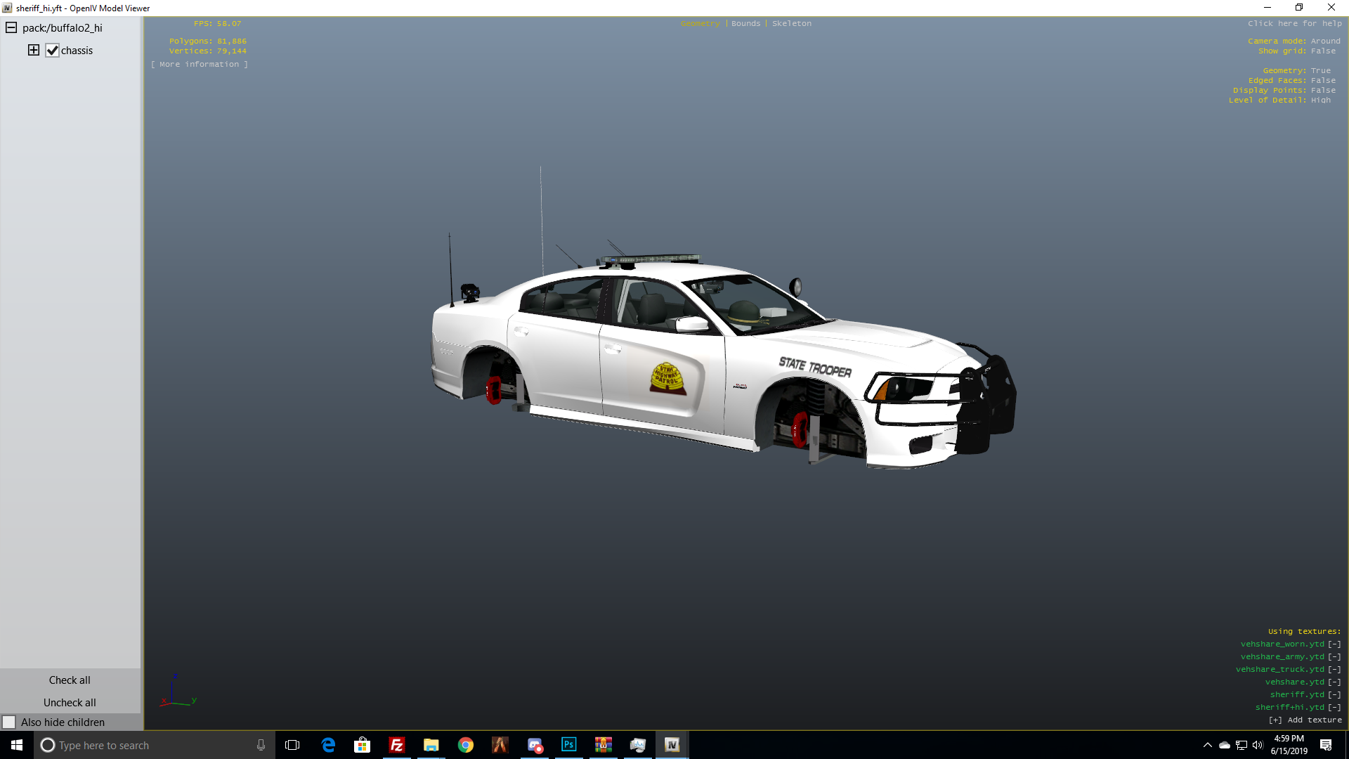Open Photoshop from the taskbar
The height and width of the screenshot is (759, 1349).
point(569,745)
